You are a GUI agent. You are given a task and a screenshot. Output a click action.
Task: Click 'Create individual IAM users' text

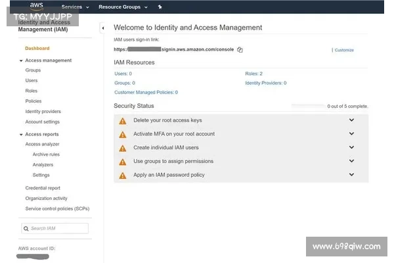tap(166, 147)
